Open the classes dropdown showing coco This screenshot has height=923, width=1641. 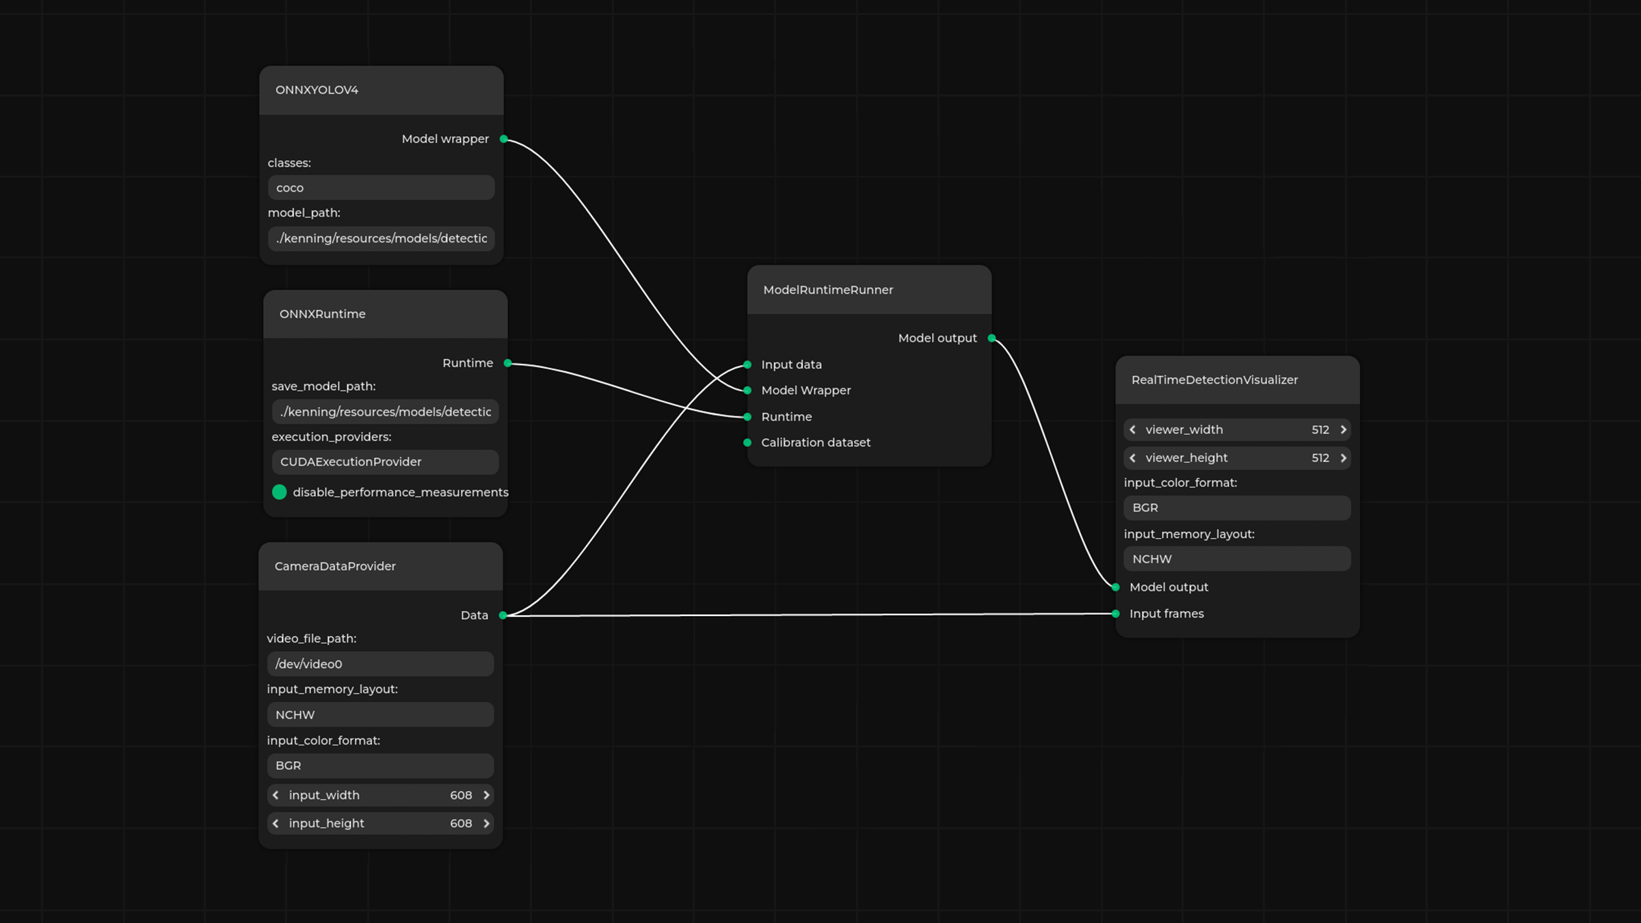click(x=381, y=188)
